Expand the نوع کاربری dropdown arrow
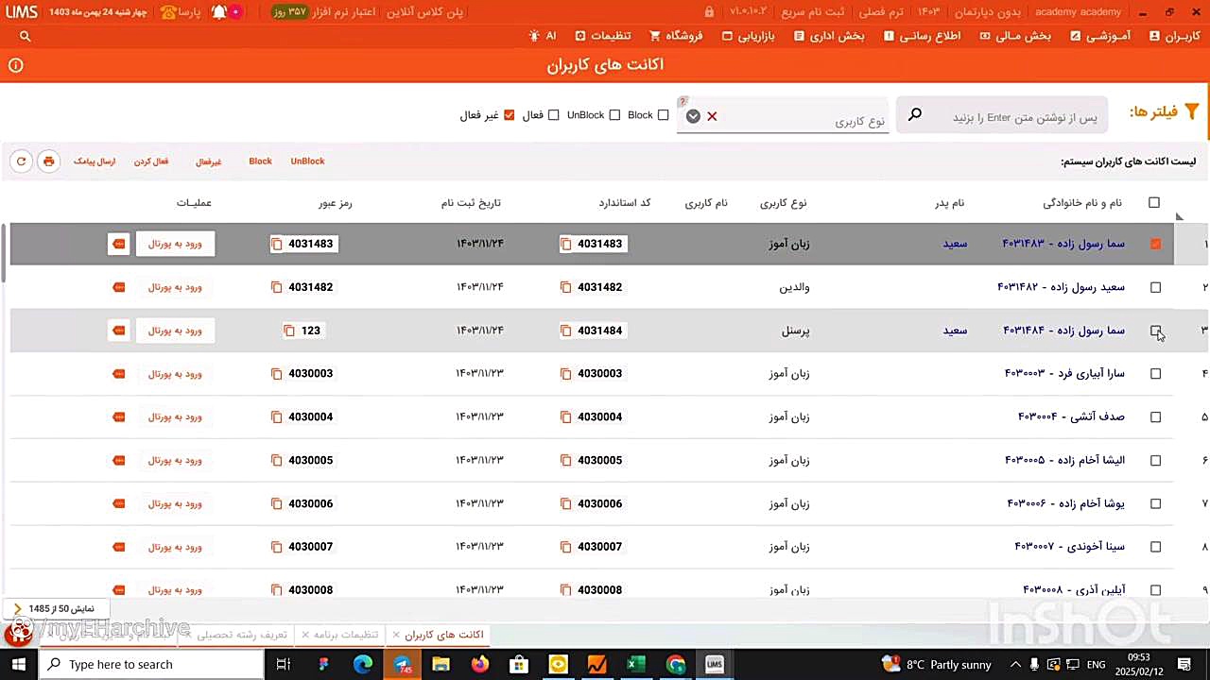 point(693,116)
